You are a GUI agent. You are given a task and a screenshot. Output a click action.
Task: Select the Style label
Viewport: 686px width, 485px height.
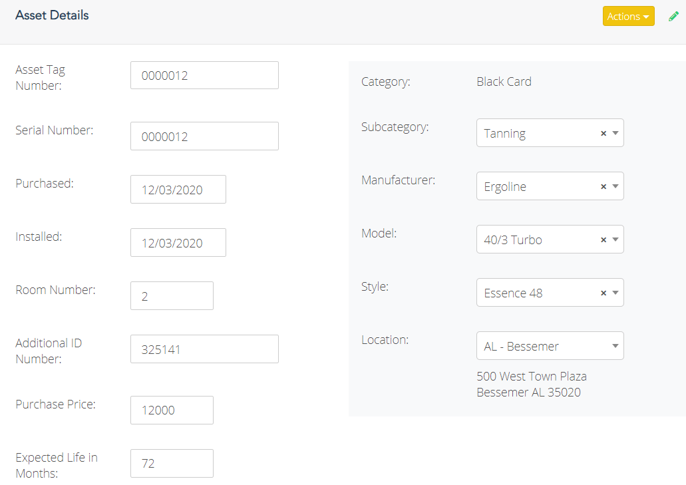(375, 287)
